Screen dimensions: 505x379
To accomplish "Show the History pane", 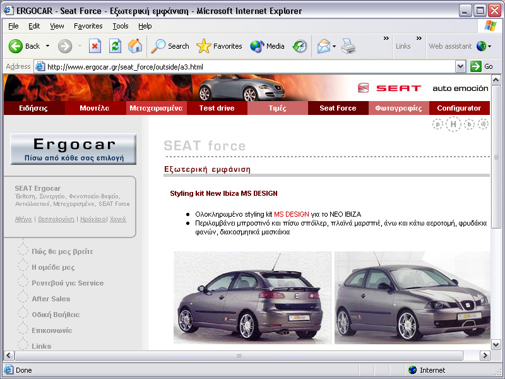I will (300, 46).
